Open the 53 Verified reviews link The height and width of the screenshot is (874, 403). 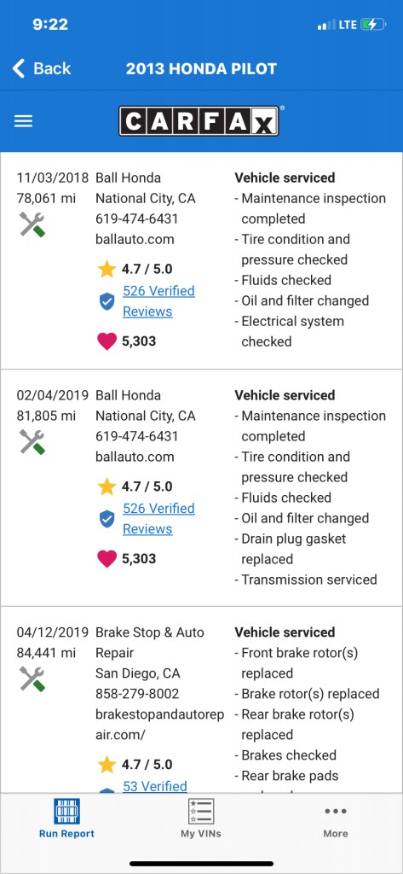[x=155, y=786]
